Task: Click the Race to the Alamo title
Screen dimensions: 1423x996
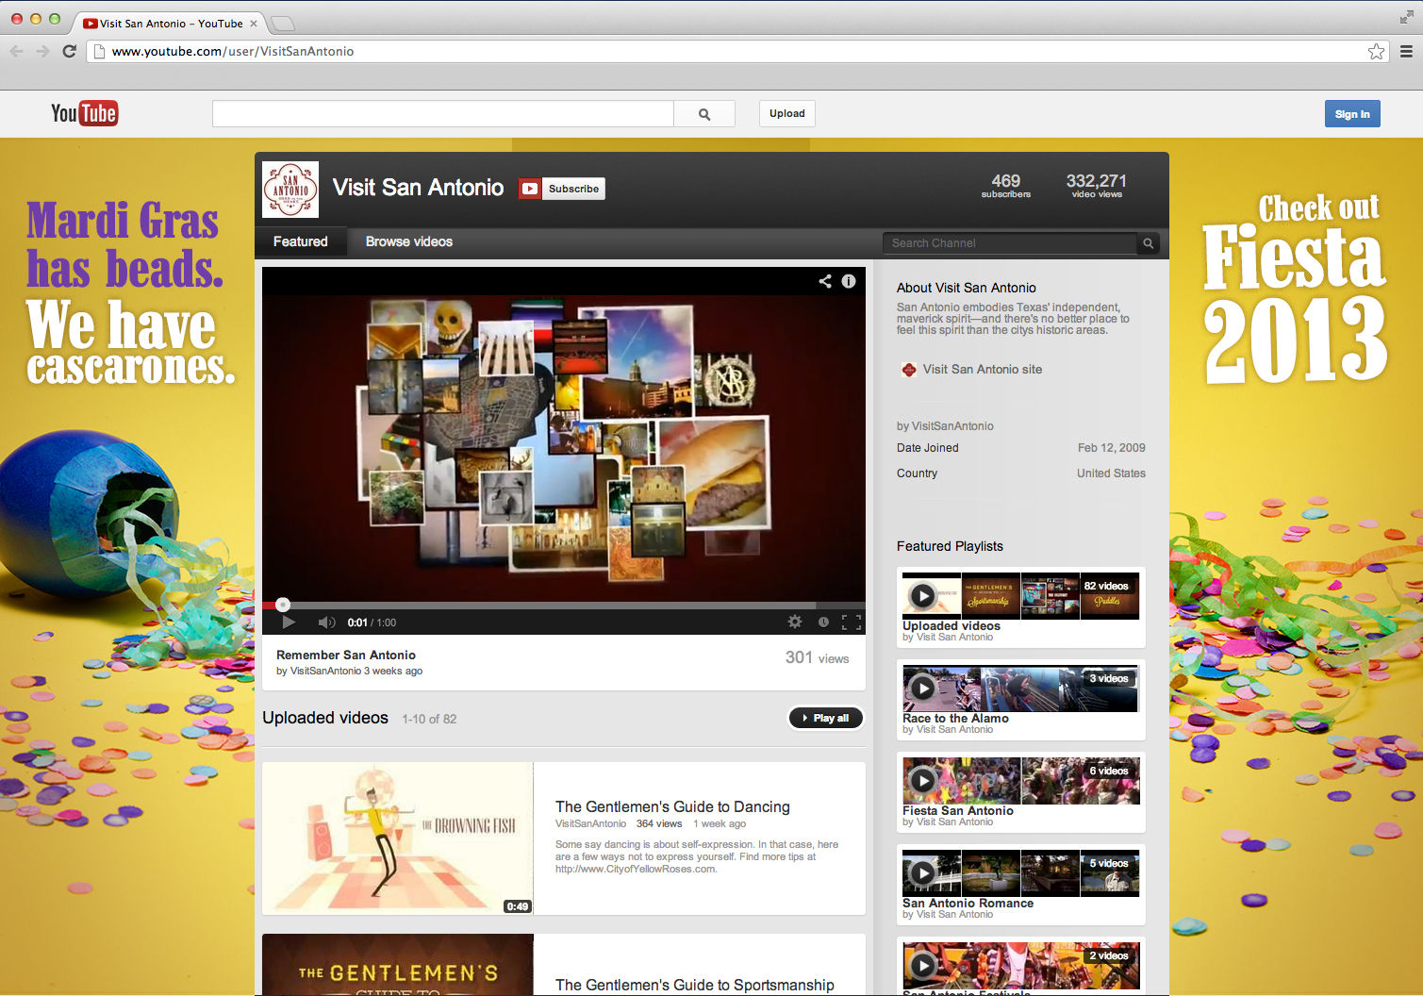Action: coord(955,719)
